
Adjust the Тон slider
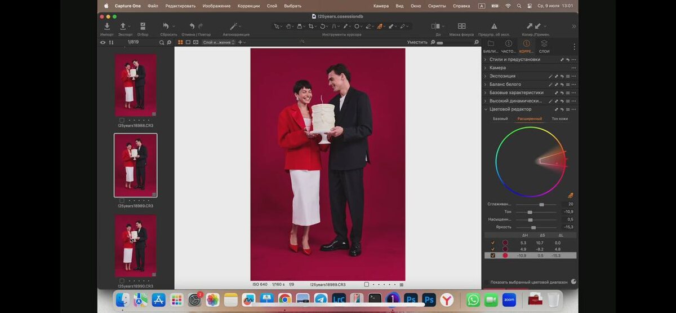click(x=536, y=212)
